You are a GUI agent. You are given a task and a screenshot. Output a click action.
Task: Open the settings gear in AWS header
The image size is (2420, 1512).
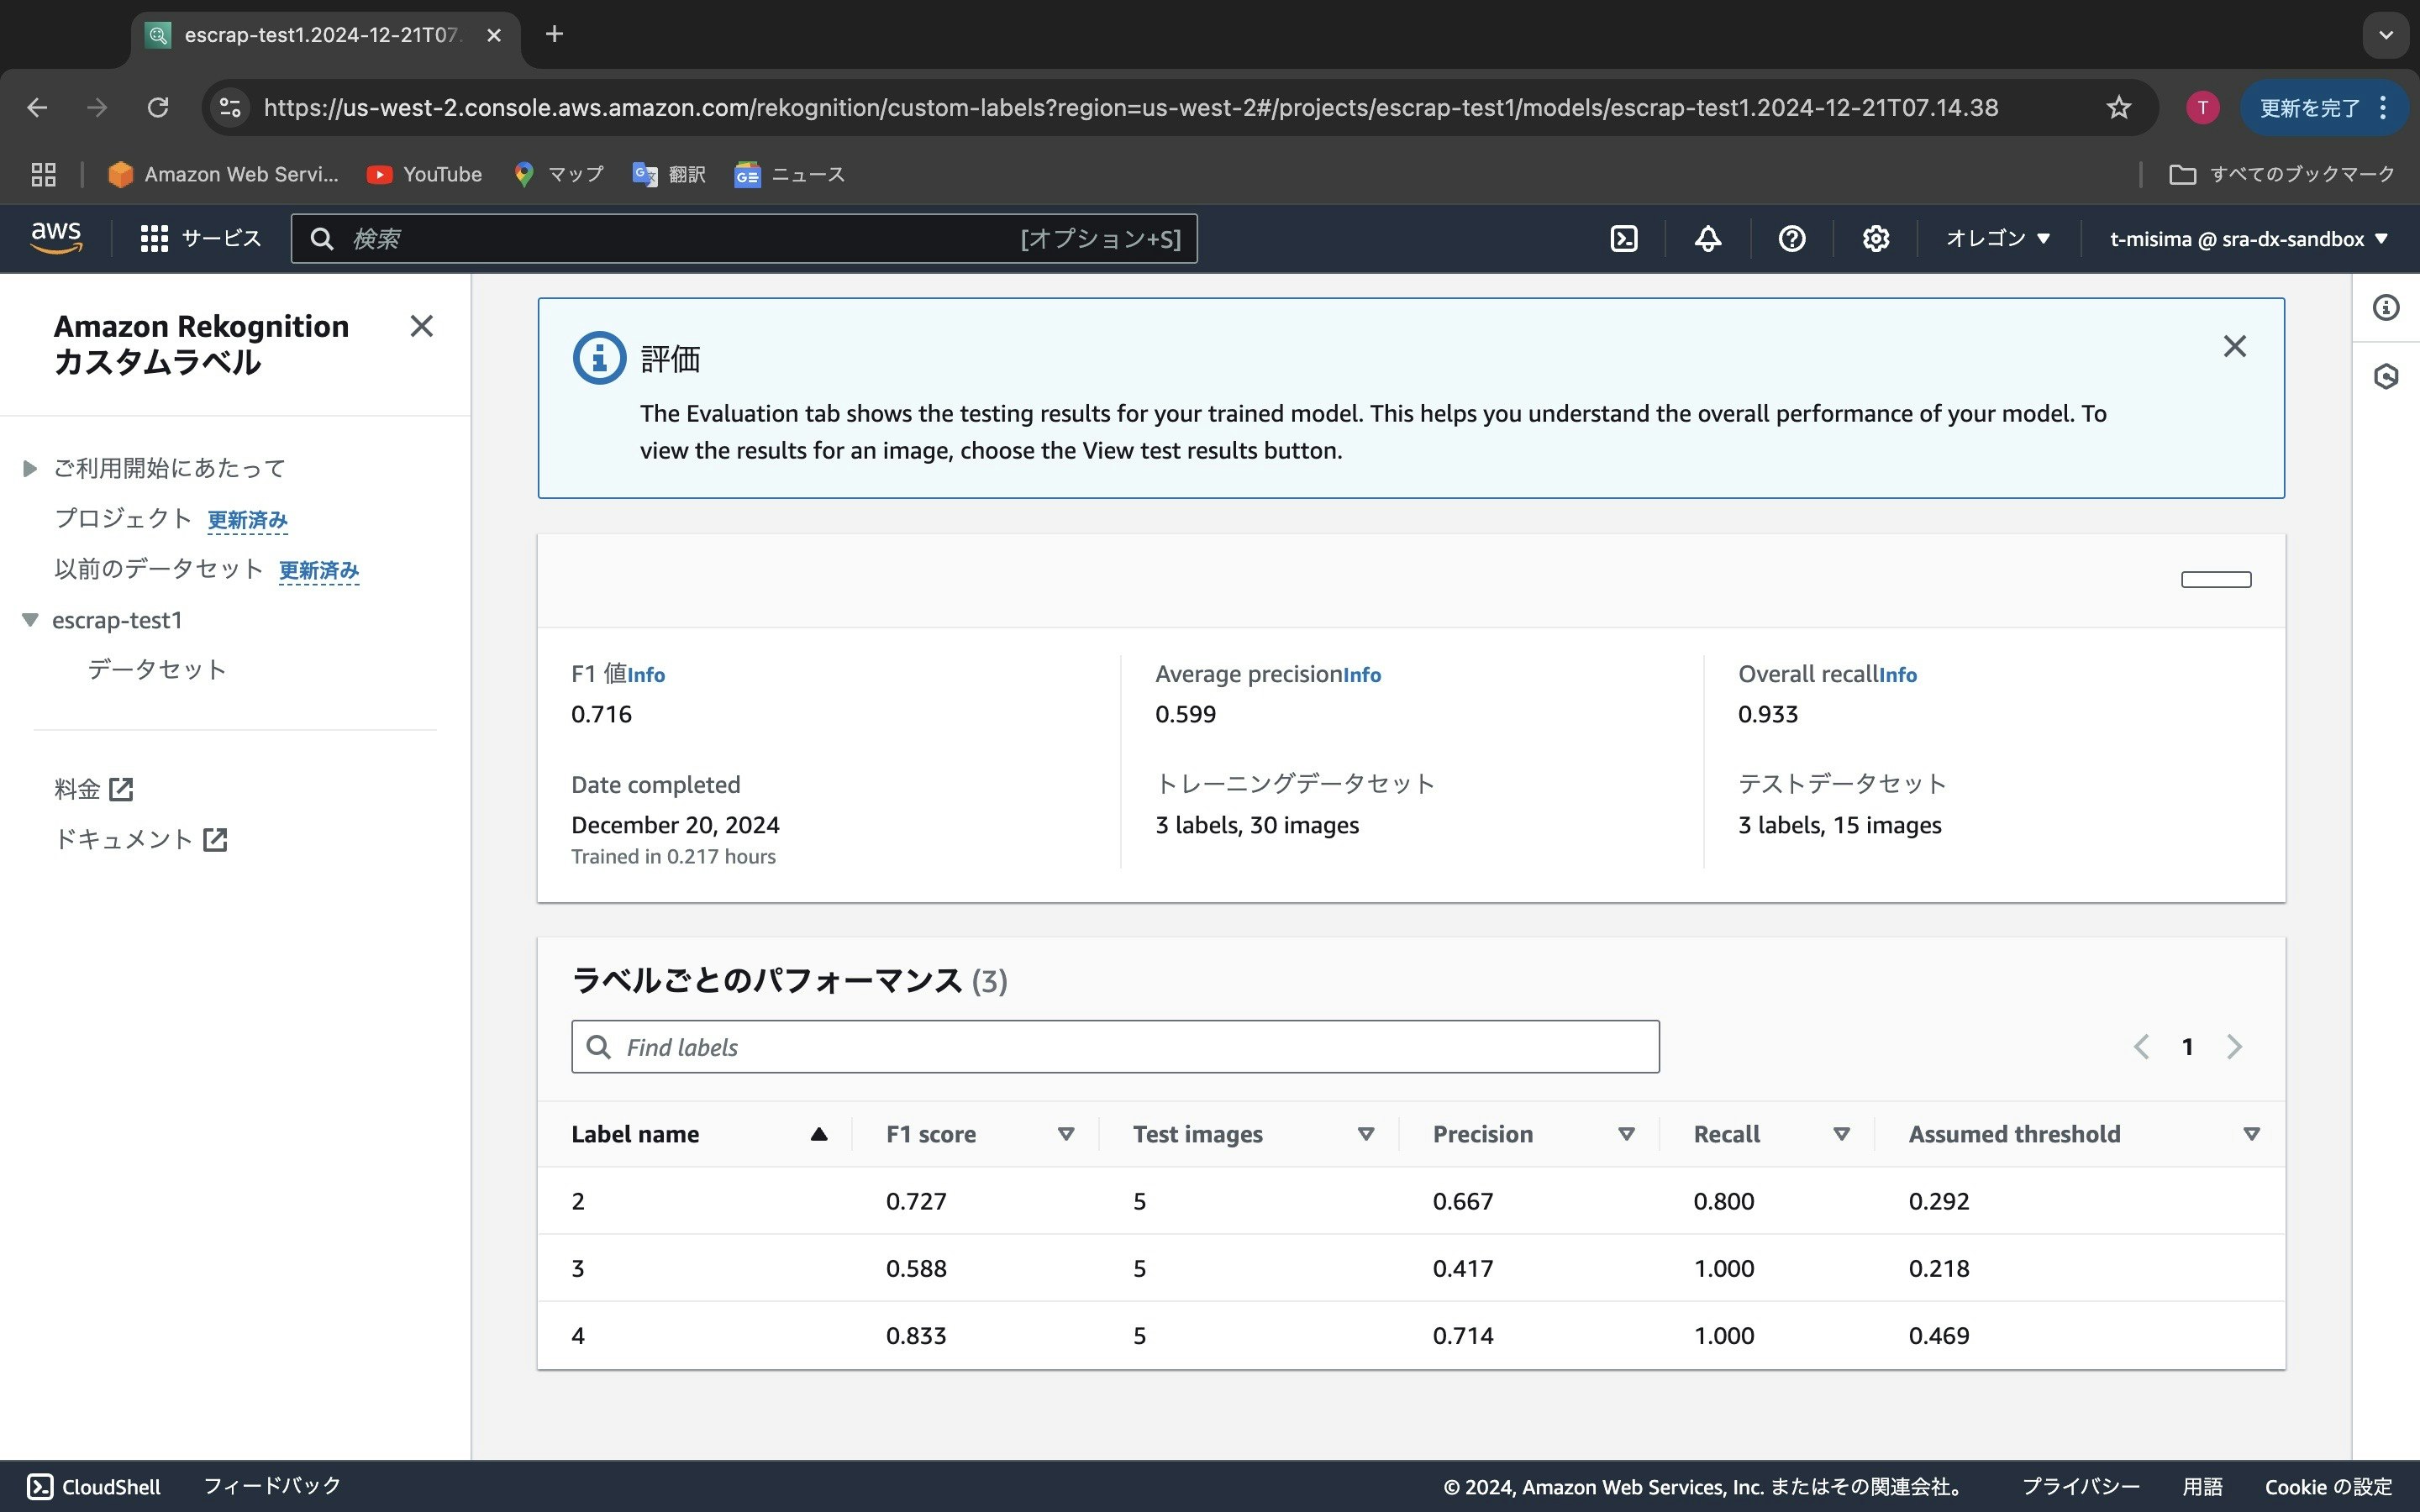[x=1875, y=239]
